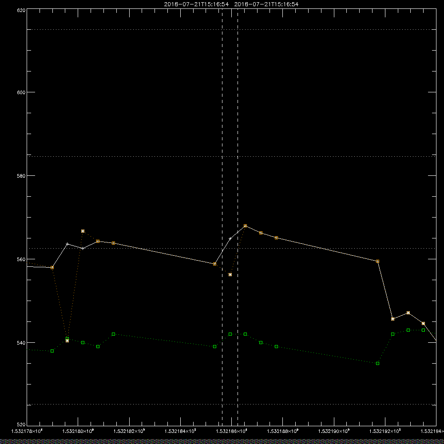Click the 1.532192×10⁹ x-axis label
Image resolution: width=444 pixels, height=444 pixels.
385,431
